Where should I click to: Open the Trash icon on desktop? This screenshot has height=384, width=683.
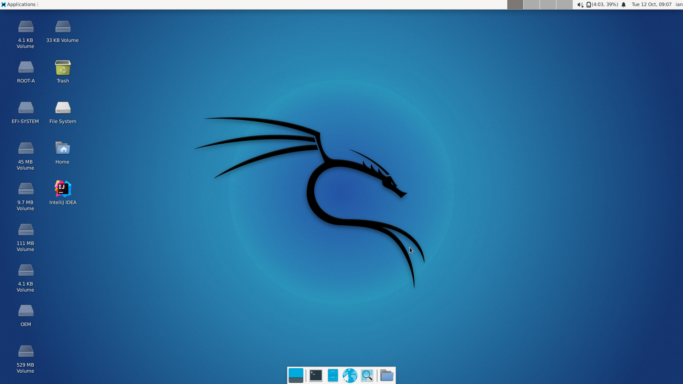63,72
